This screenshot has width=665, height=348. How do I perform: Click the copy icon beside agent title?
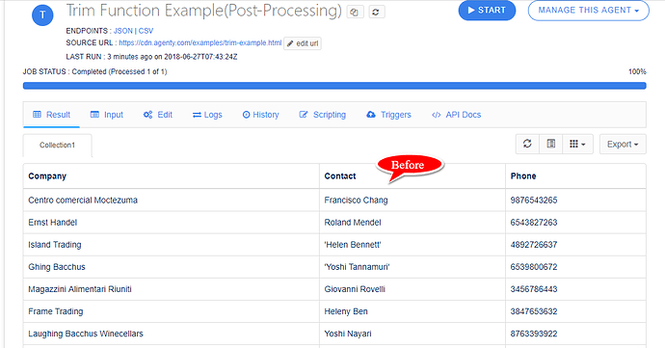[355, 12]
